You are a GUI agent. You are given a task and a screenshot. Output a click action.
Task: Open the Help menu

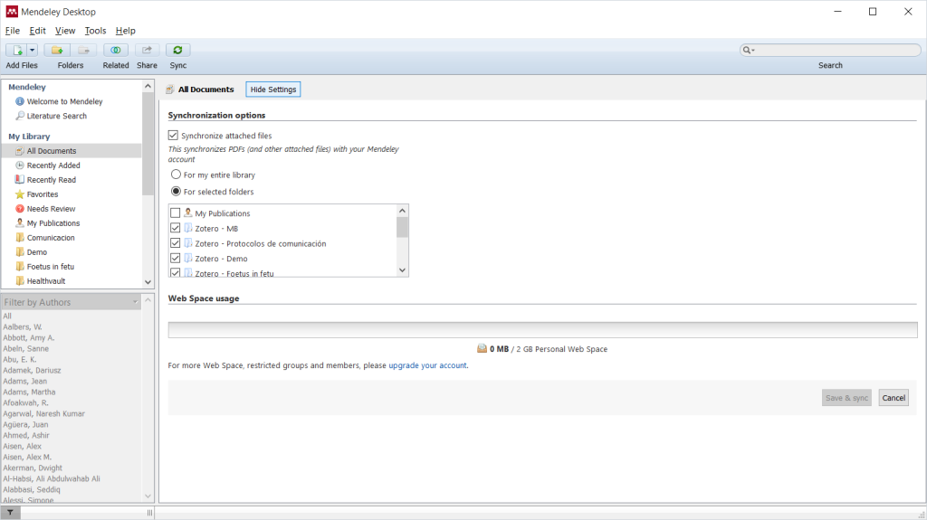point(125,31)
